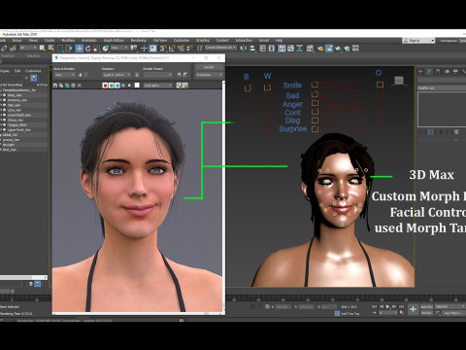Screen dimensions: 466x350
Task: Open the Viewport dropdown in render window
Action: [116, 75]
